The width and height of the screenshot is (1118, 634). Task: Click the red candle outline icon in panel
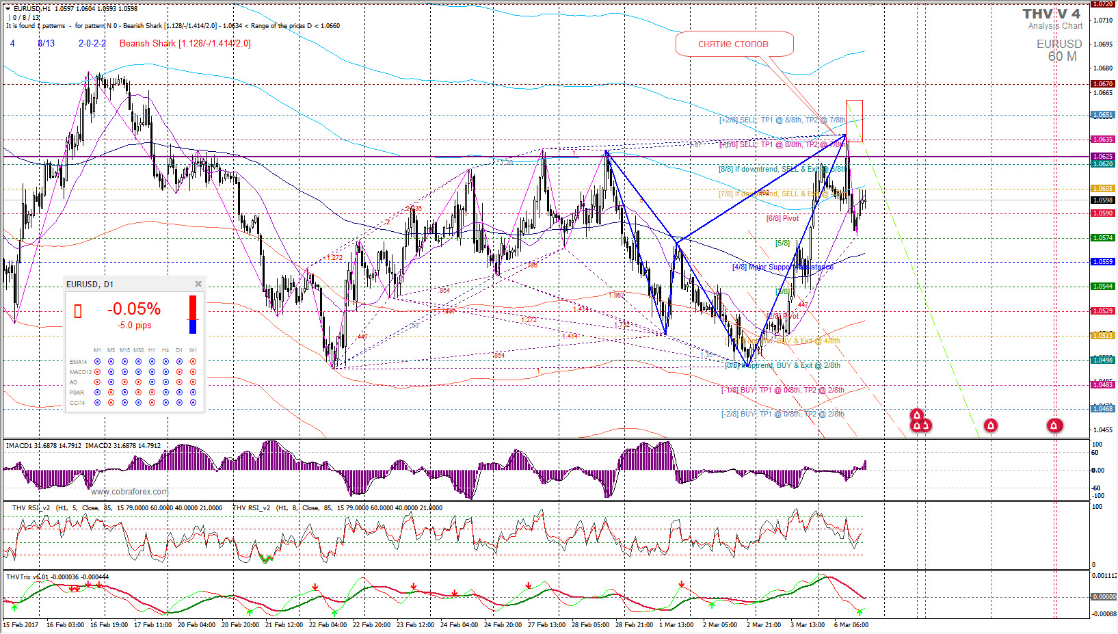pos(78,311)
